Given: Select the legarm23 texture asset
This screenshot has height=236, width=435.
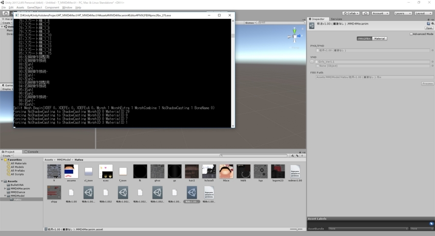Looking at the screenshot, I should click(x=278, y=173).
